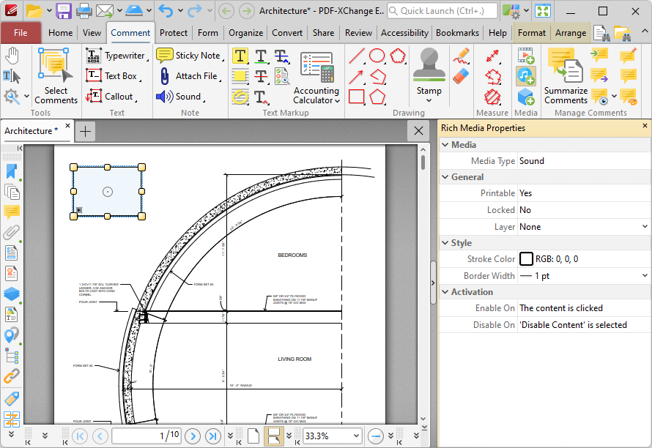The image size is (652, 448).
Task: Open the Layers pane in sidebar
Action: [12, 294]
